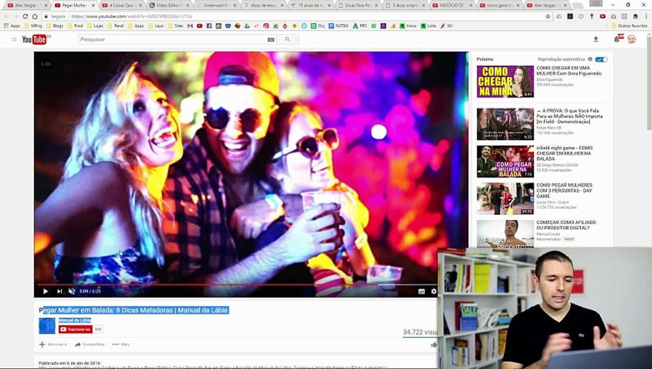The width and height of the screenshot is (652, 369).
Task: Open the Pend bookmarks folder
Action: [116, 26]
